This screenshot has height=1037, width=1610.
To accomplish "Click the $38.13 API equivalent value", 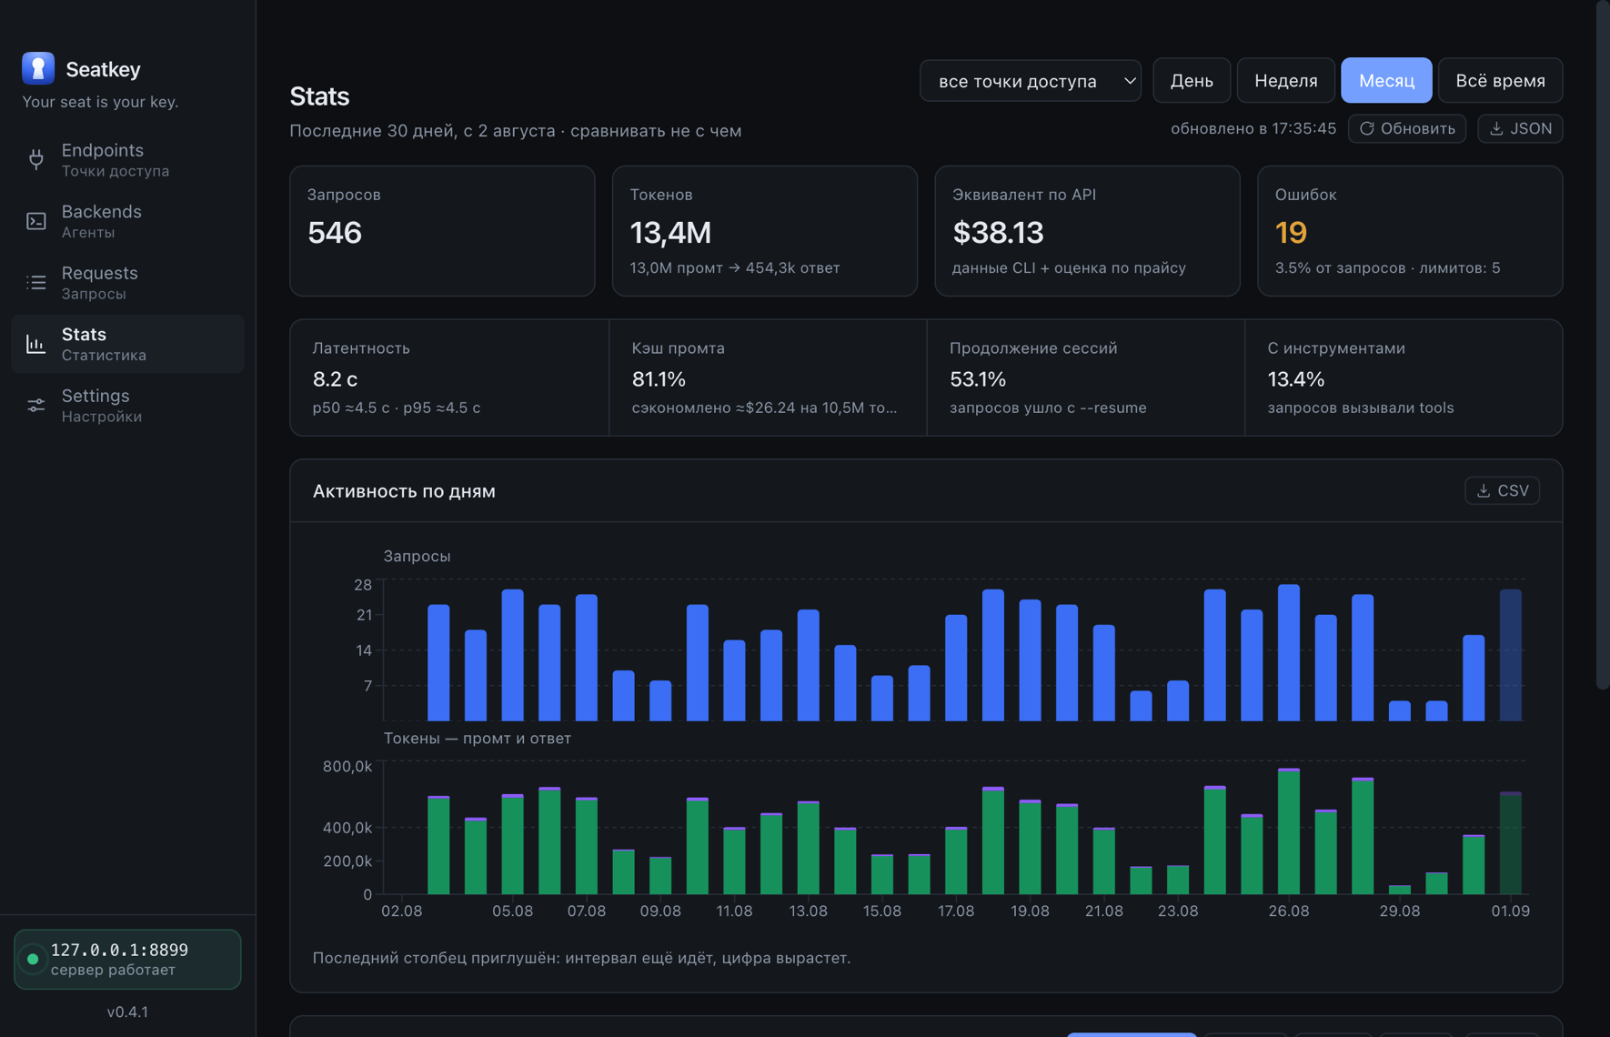I will point(998,233).
